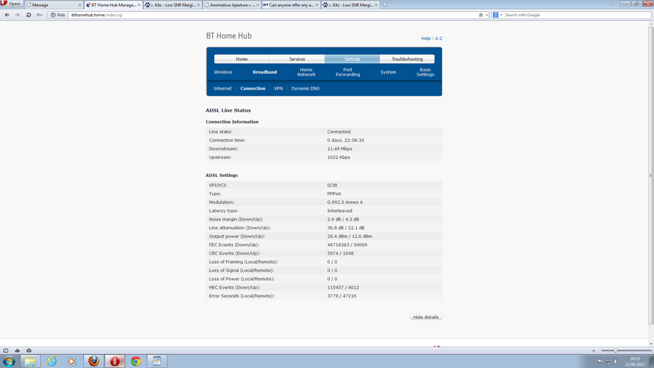Show hidden system tray icons arrow
The image size is (654, 368).
(x=591, y=361)
